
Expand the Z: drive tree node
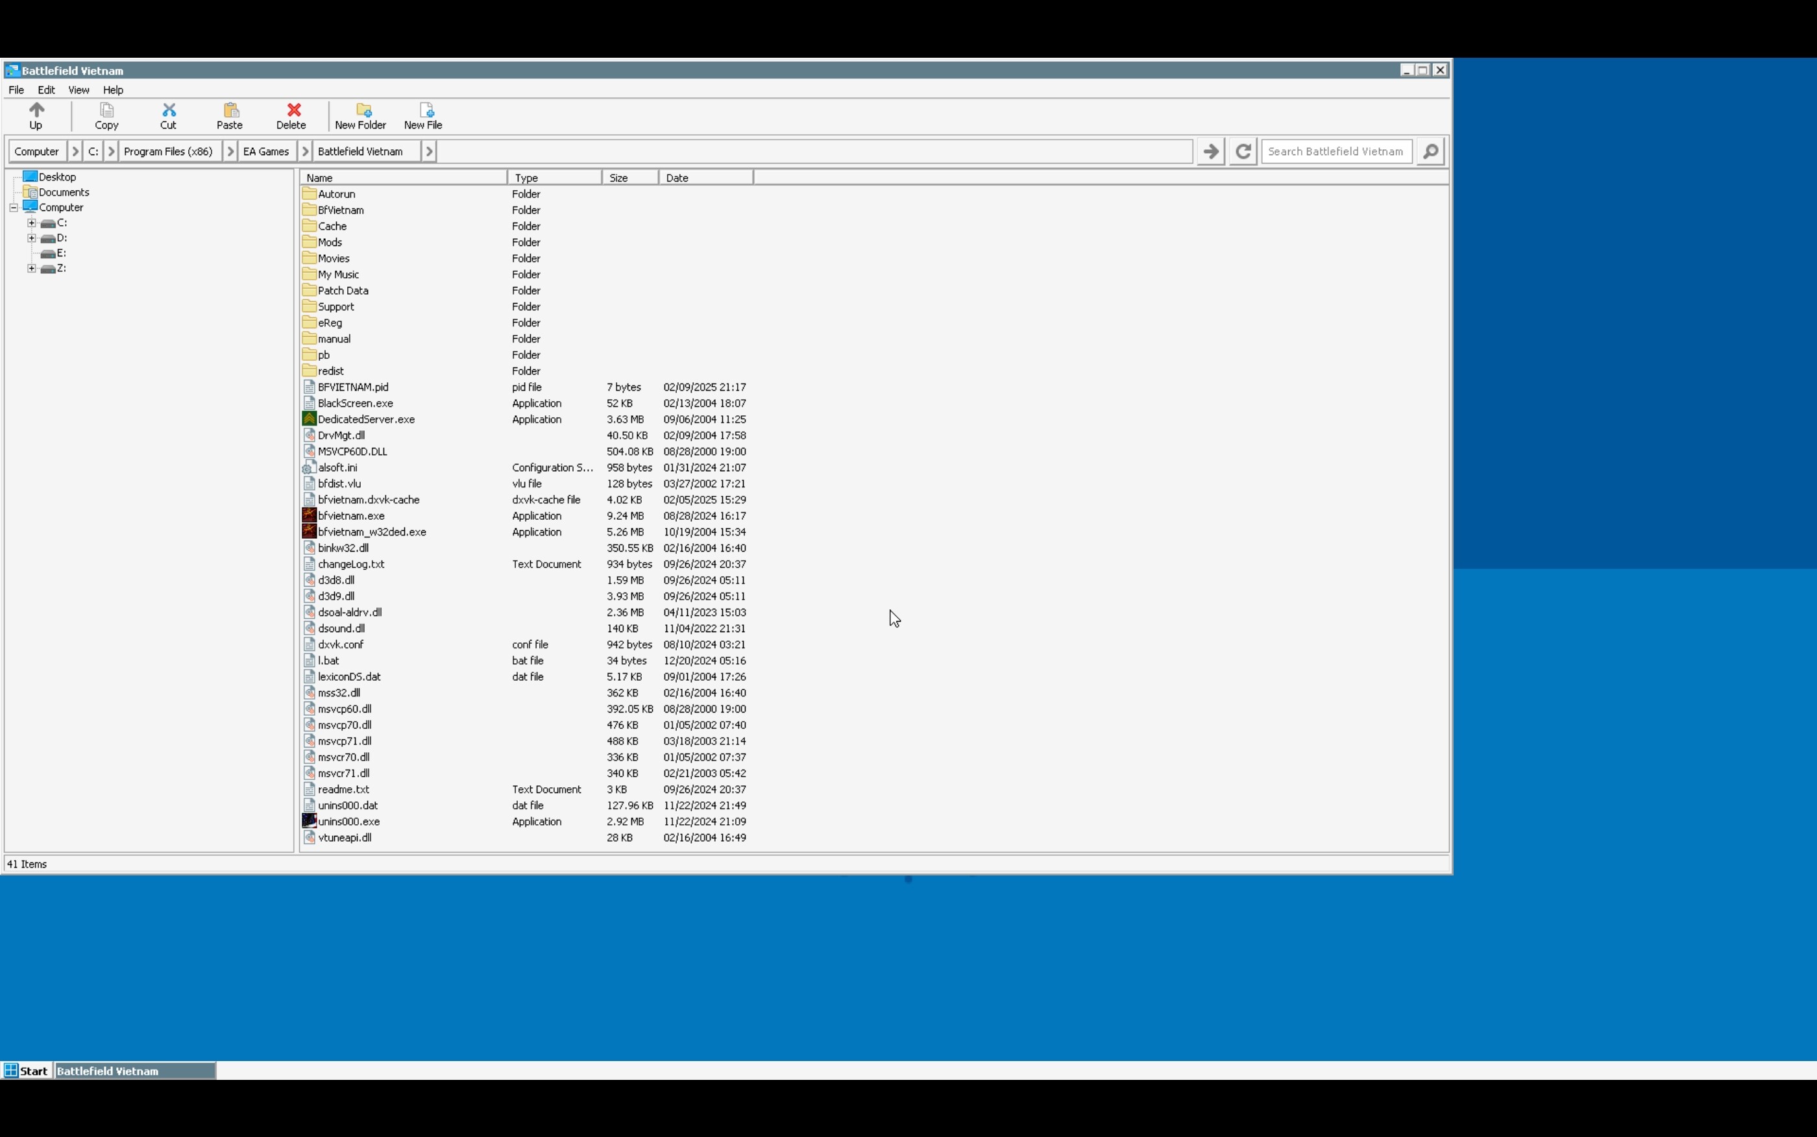[x=32, y=269]
